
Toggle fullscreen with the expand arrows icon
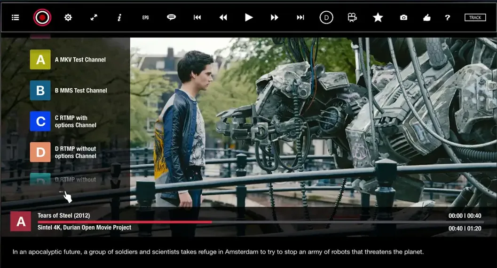coord(94,17)
